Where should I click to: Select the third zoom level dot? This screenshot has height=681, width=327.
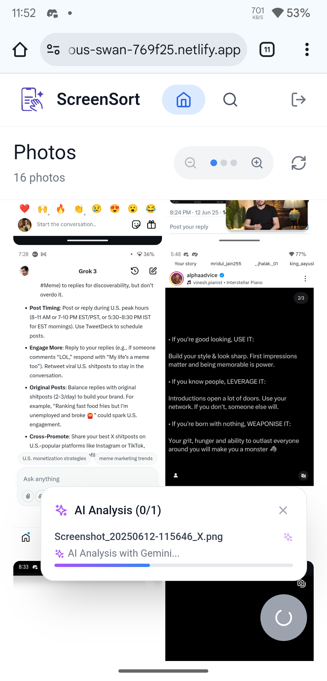[234, 163]
